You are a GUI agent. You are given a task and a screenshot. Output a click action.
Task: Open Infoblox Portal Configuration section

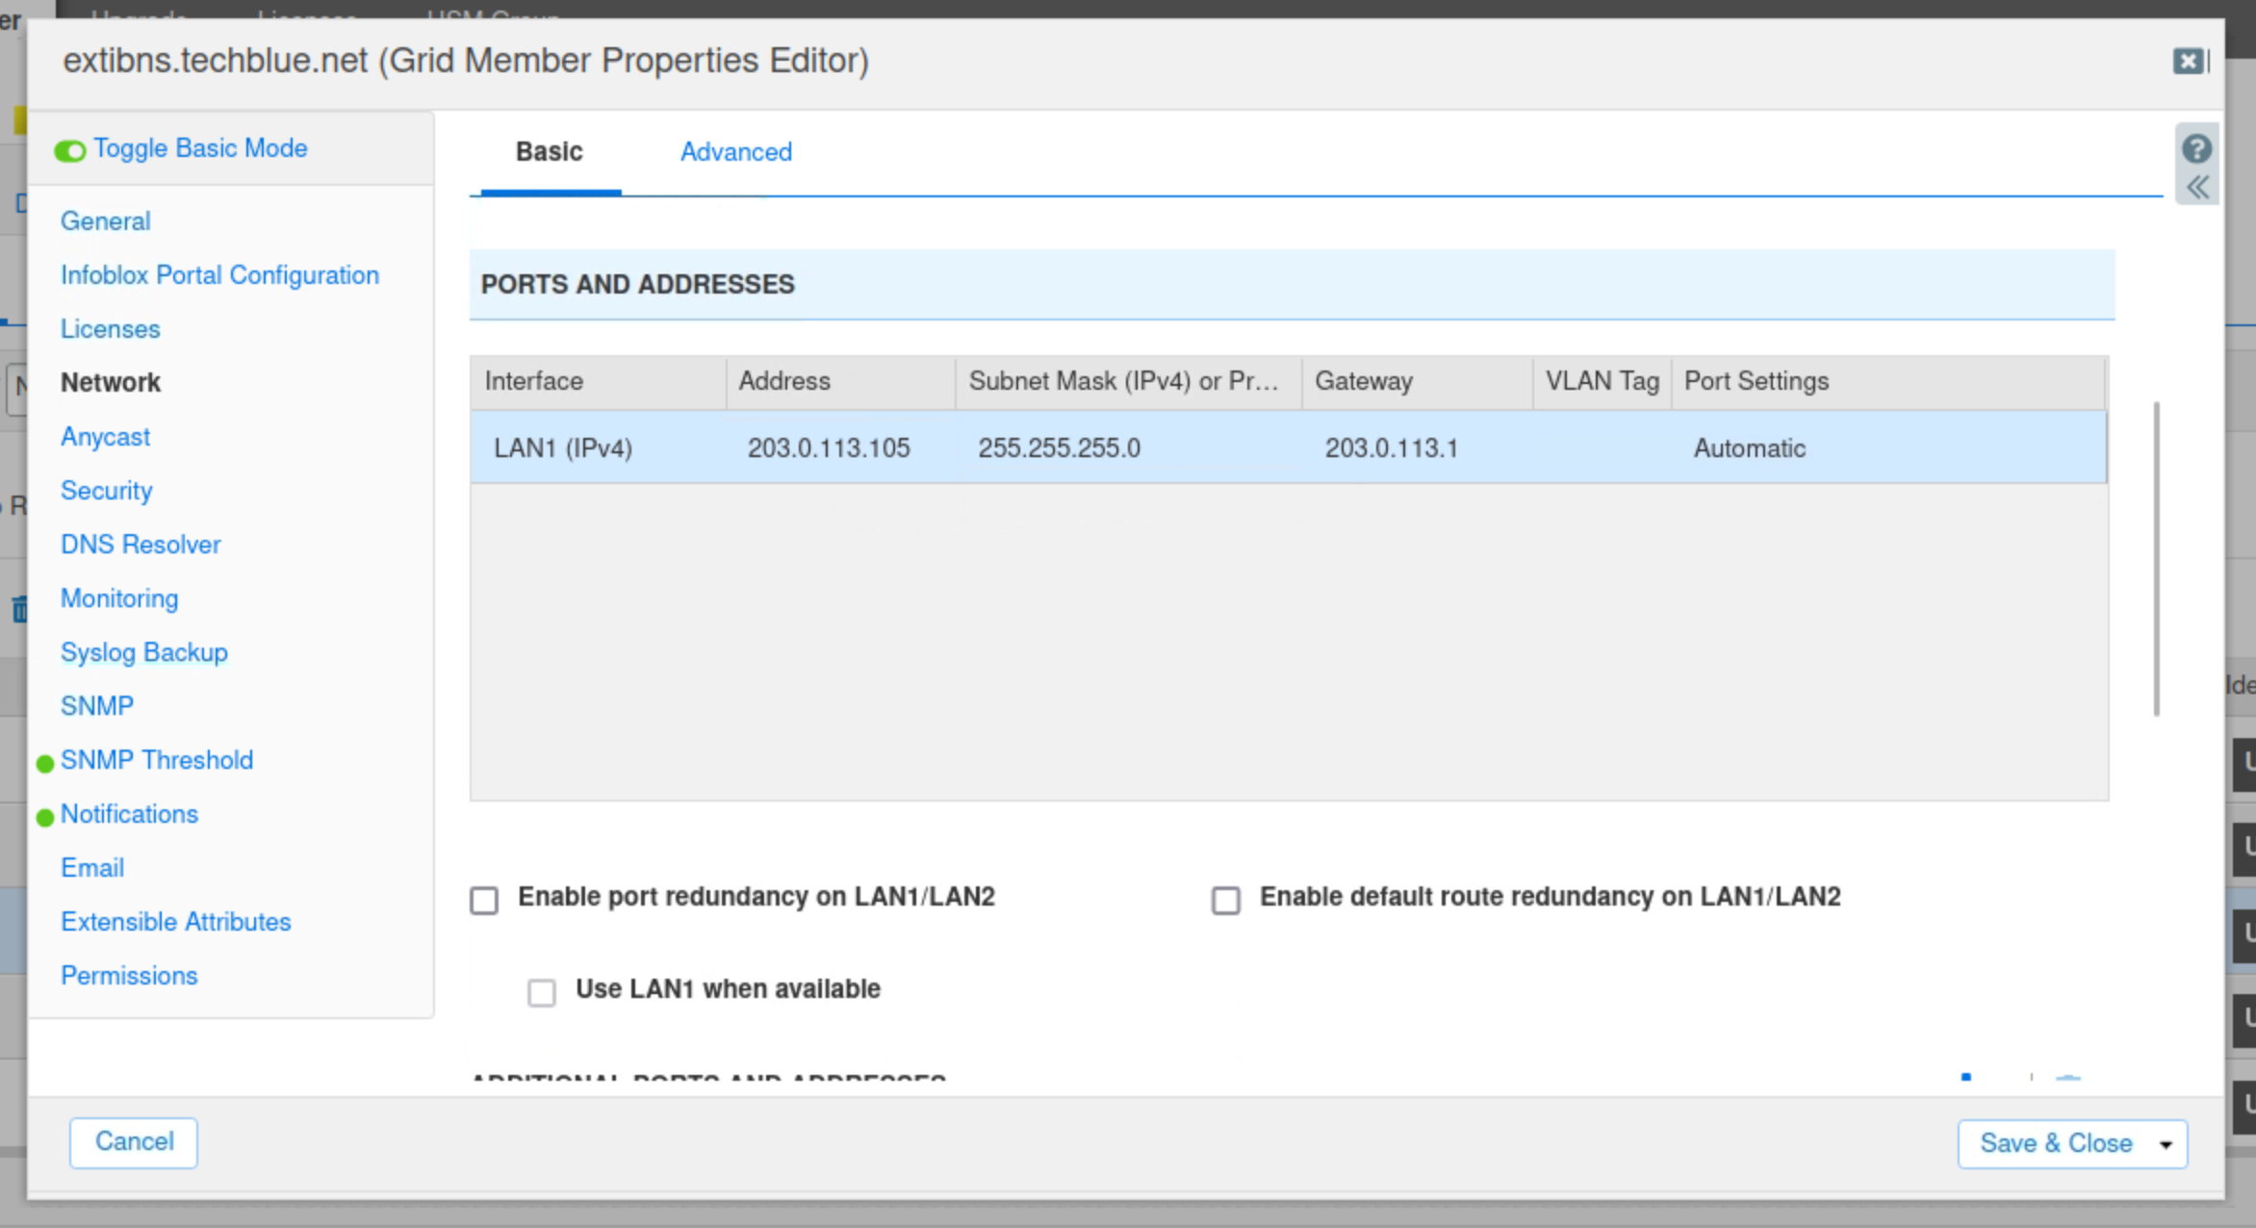[x=219, y=275]
